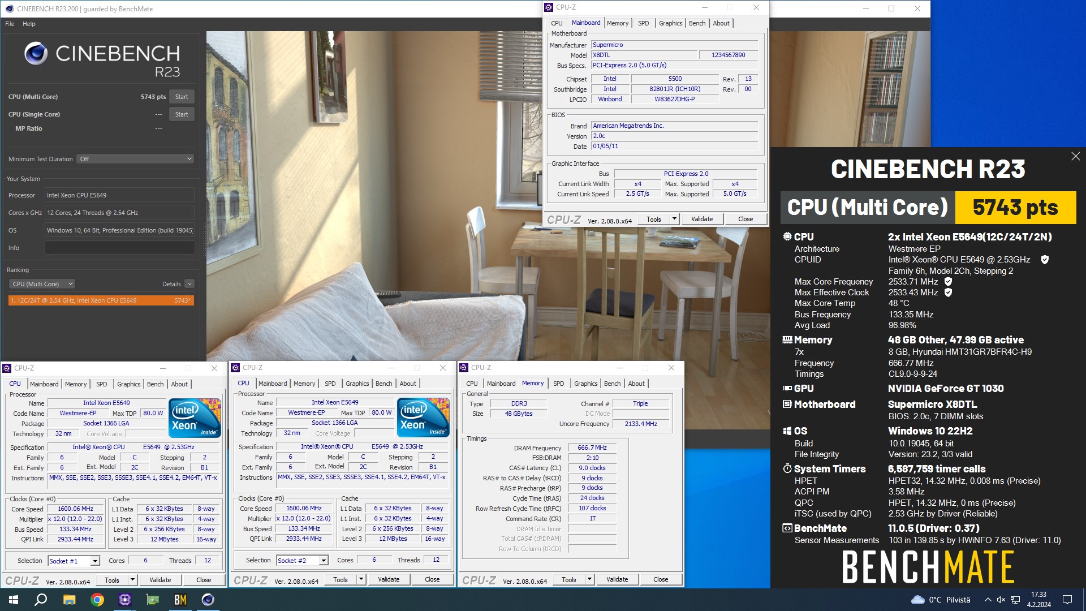Switch to Memory tab in Mainboard CPU-Z window
Viewport: 1086px width, 611px height.
point(618,23)
